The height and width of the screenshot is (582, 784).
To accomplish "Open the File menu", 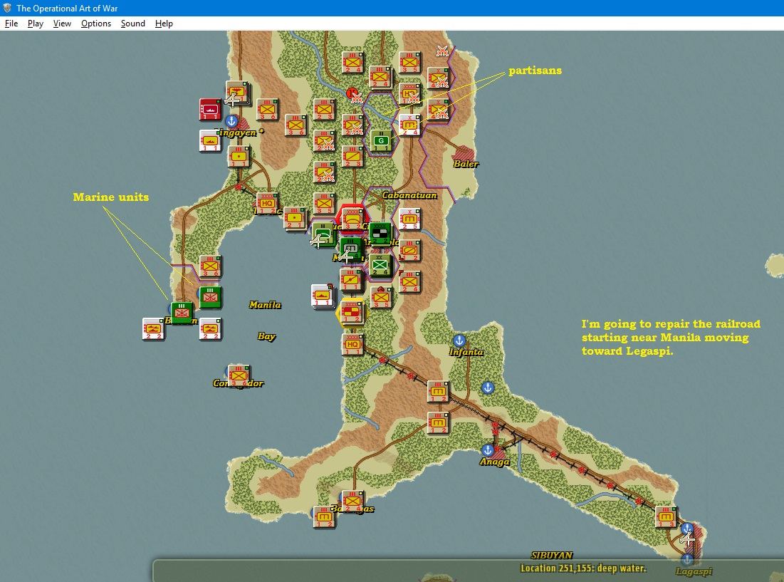I will (11, 24).
